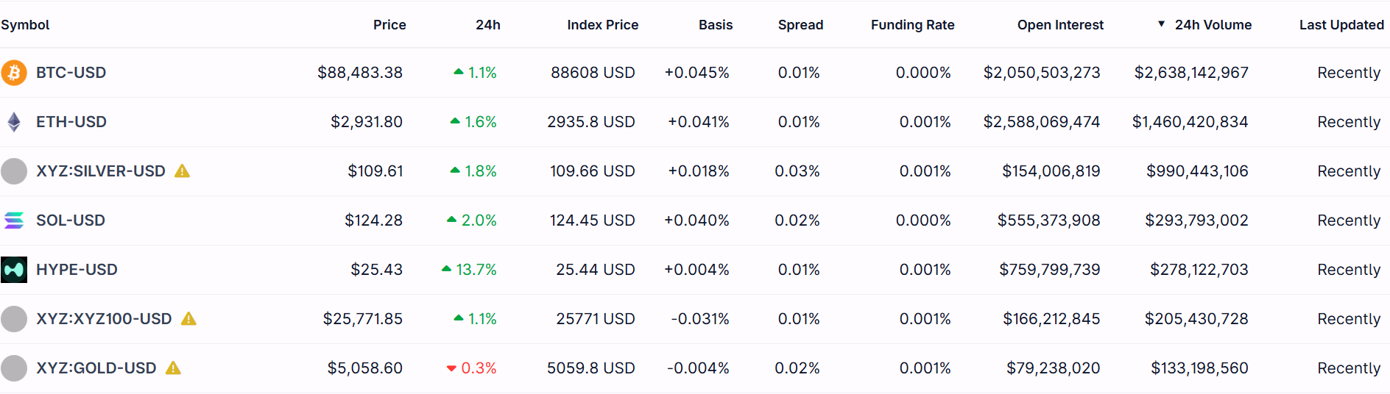
Task: Click the Ethereum diamond icon
Action: coord(14,122)
